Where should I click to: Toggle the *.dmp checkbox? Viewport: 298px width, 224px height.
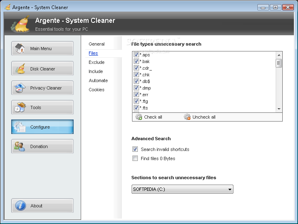[136, 88]
